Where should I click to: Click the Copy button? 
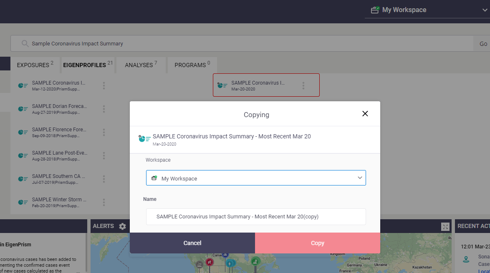318,243
